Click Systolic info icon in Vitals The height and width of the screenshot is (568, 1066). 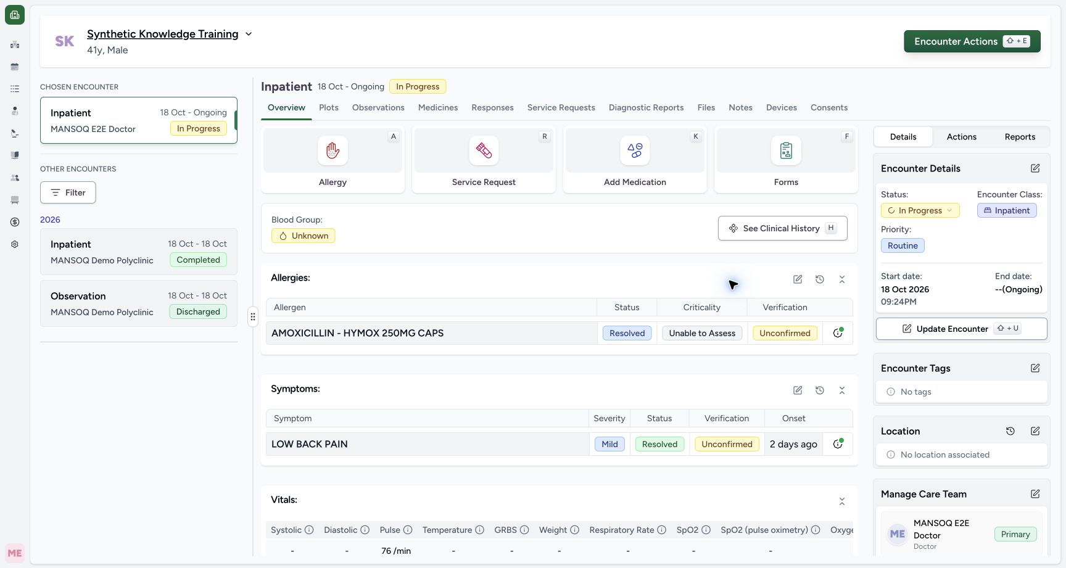tap(309, 530)
